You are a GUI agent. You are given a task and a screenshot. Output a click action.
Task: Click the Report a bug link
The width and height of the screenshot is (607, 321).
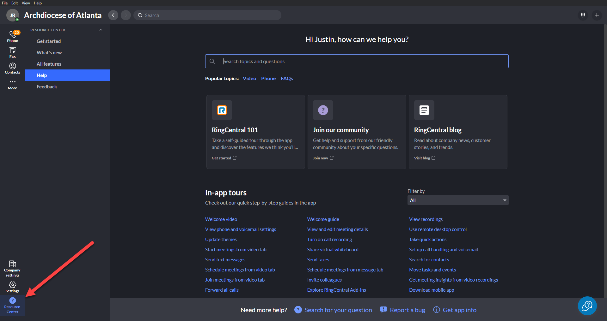407,310
